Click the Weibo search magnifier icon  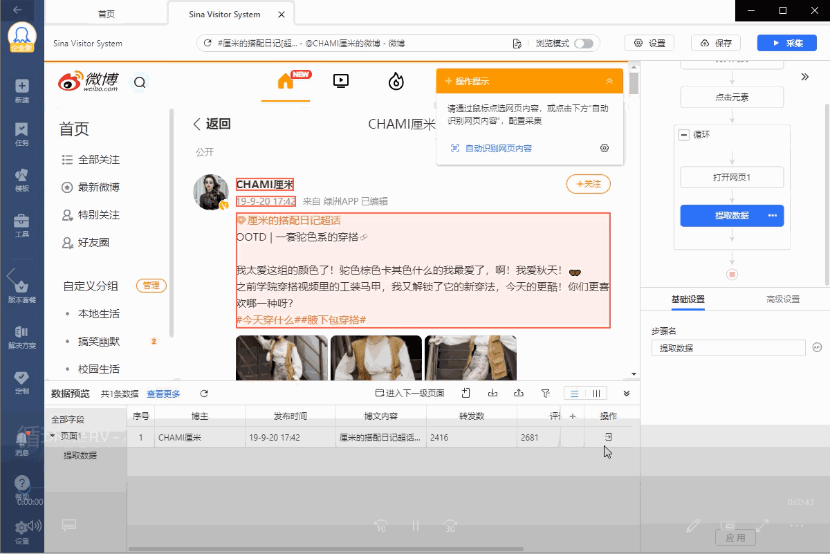[x=140, y=83]
